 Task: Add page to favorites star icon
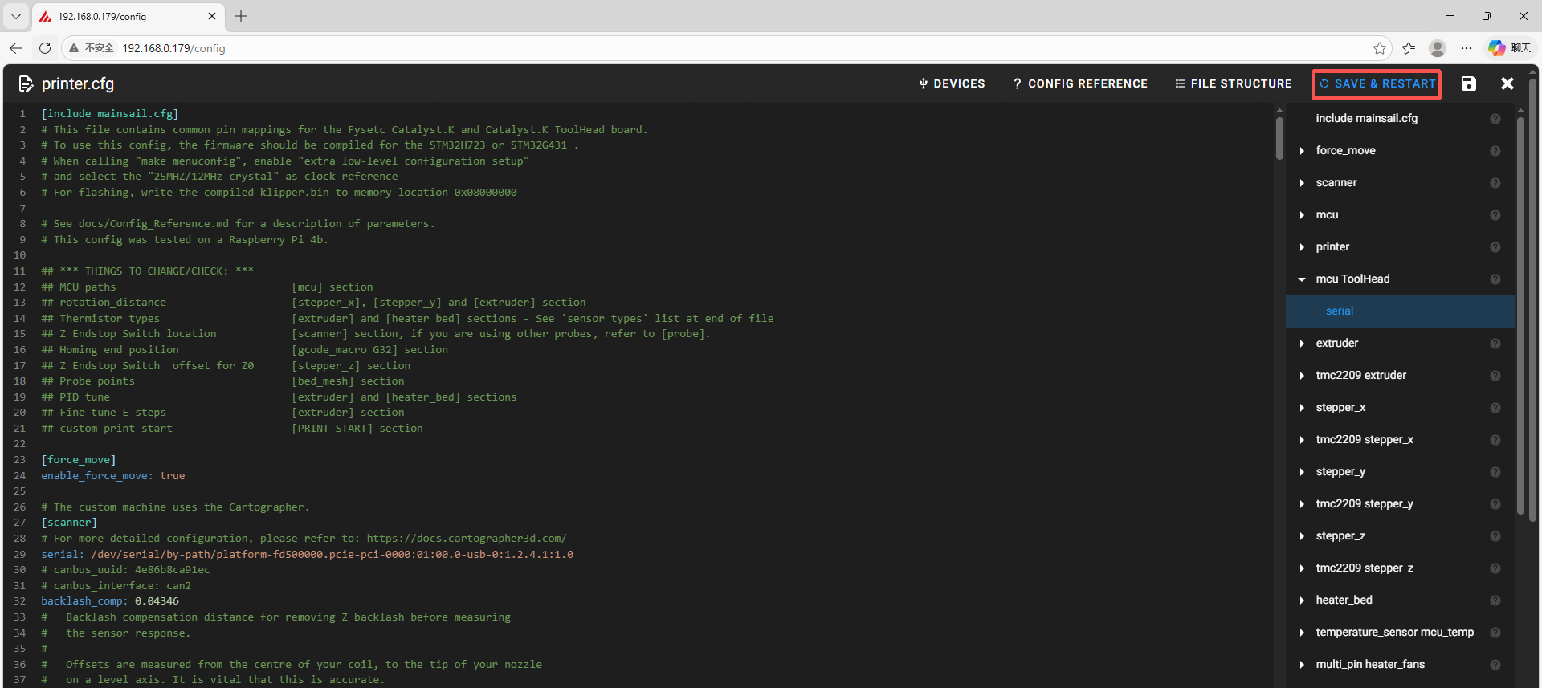1380,48
